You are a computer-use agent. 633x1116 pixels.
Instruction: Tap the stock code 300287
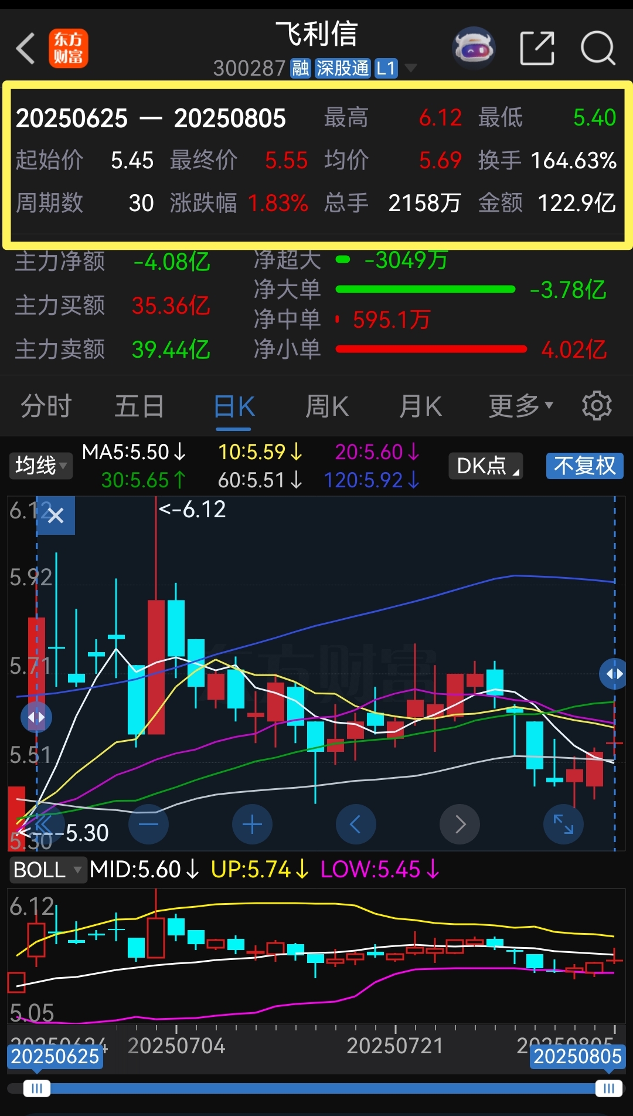pyautogui.click(x=249, y=68)
